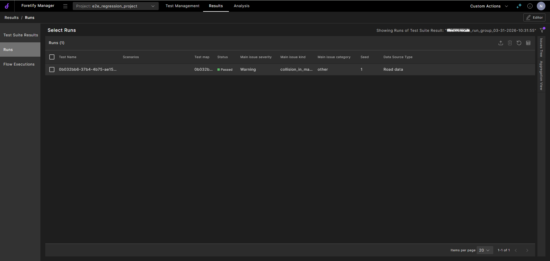The image size is (550, 261).
Task: Select all runs header checkbox
Action: (x=52, y=57)
